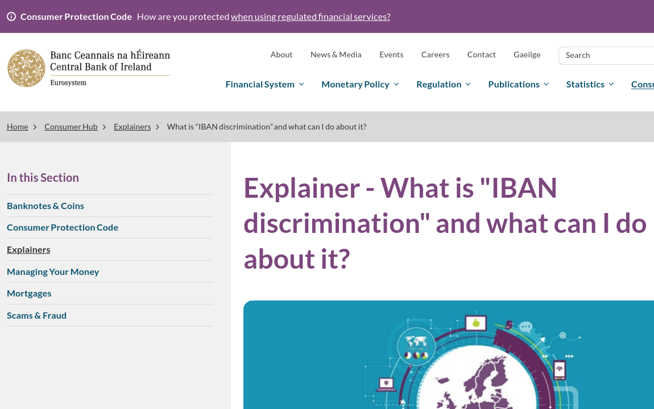The image size is (654, 409).
Task: Click into the Search field
Action: tap(606, 56)
